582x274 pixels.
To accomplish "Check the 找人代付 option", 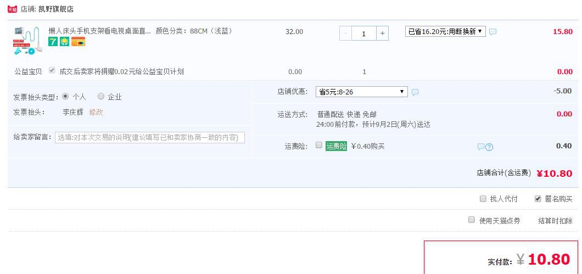I will pyautogui.click(x=483, y=199).
